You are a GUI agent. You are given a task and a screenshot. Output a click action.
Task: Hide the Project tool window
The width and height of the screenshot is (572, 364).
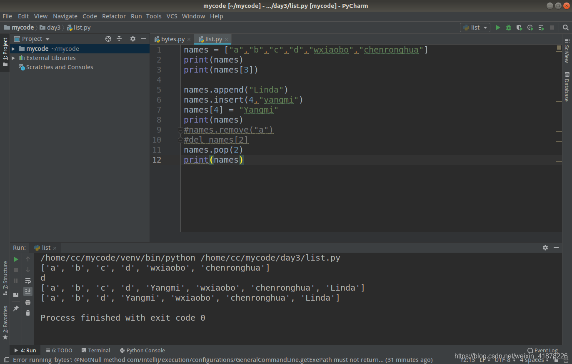[x=144, y=39]
